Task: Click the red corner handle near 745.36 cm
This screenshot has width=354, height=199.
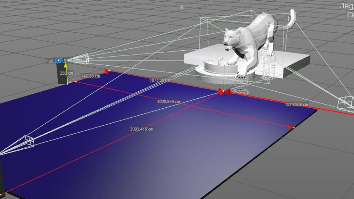Action: click(107, 72)
